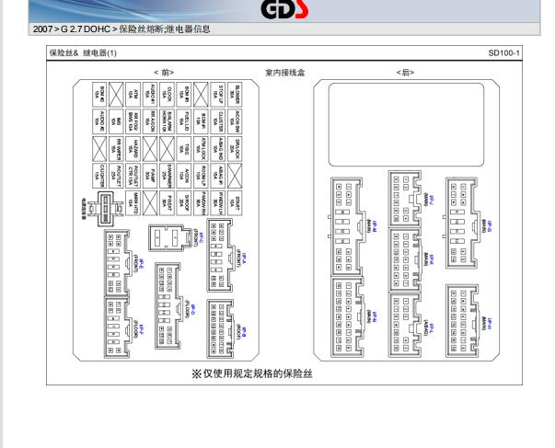Select the RR FOG/BWS 10A fuse cell

pos(133,121)
